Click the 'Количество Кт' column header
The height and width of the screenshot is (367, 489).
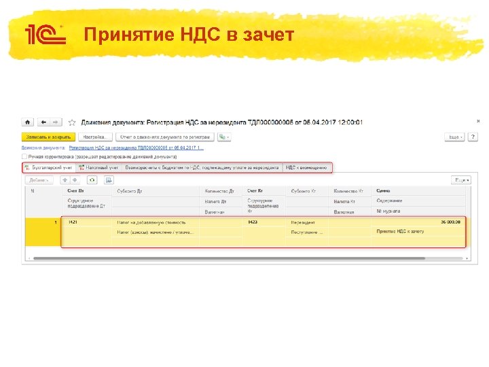350,191
